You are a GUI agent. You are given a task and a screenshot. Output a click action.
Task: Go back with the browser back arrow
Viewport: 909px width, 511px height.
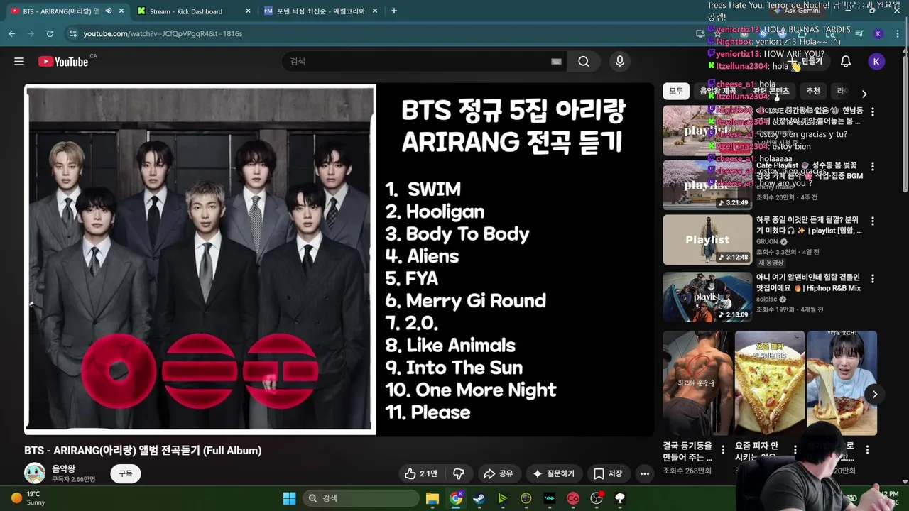[x=12, y=33]
